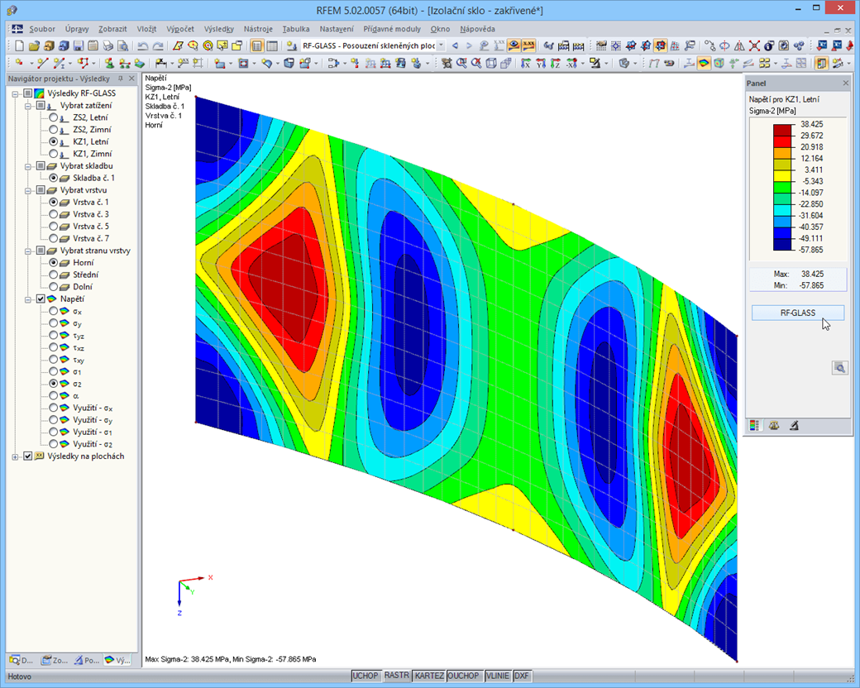Collapse the Výsledky RF-GLASS tree node
This screenshot has width=860, height=688.
pyautogui.click(x=16, y=93)
